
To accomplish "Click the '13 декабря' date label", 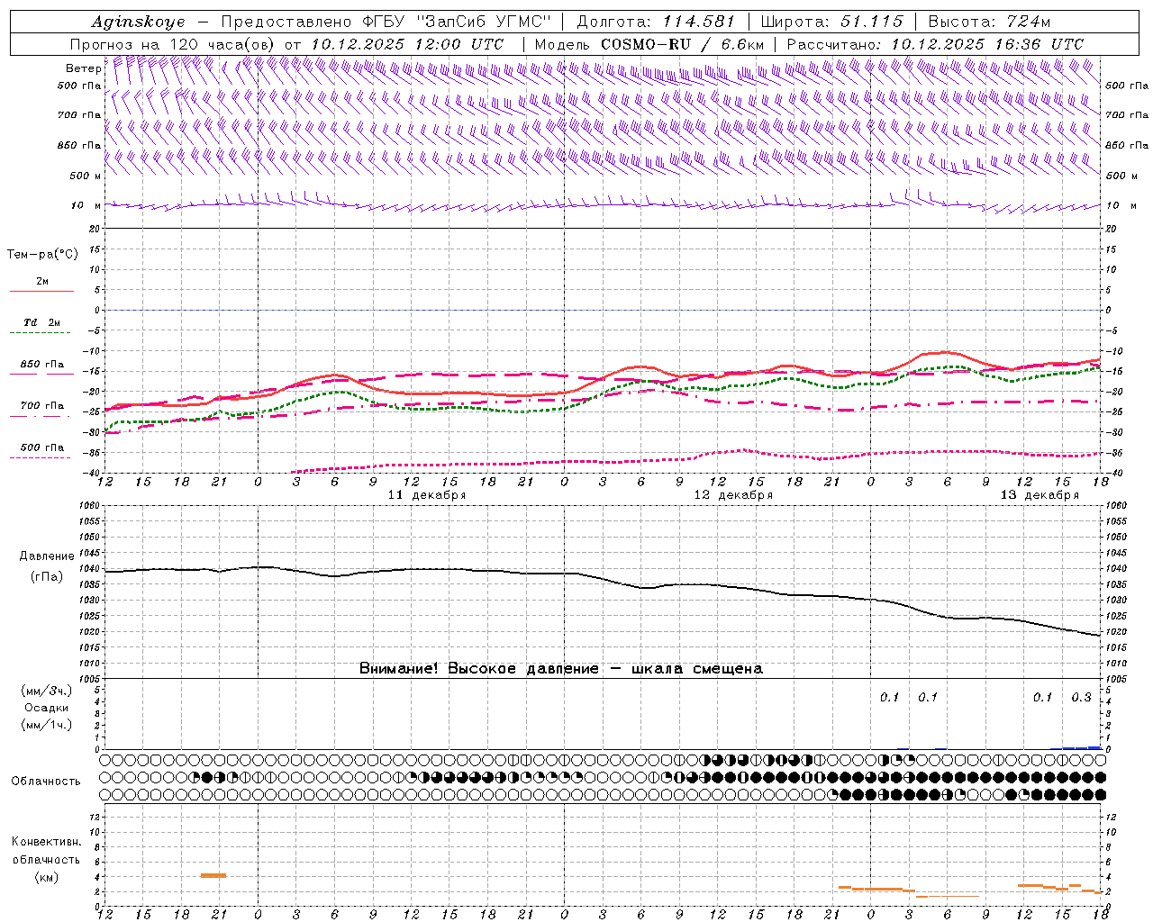I will coord(1040,495).
